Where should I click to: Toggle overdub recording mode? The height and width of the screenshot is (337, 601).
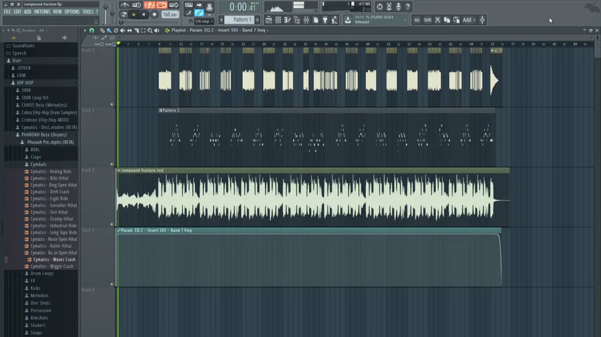[x=162, y=5]
